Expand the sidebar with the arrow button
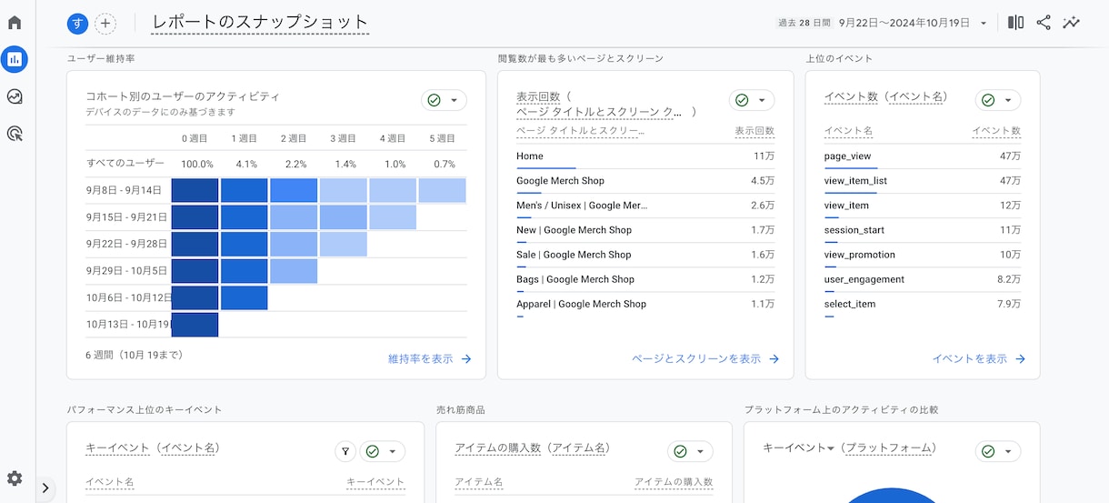The height and width of the screenshot is (503, 1109). pos(45,489)
